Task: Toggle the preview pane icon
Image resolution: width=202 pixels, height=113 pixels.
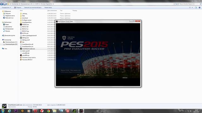Action: click(x=196, y=8)
